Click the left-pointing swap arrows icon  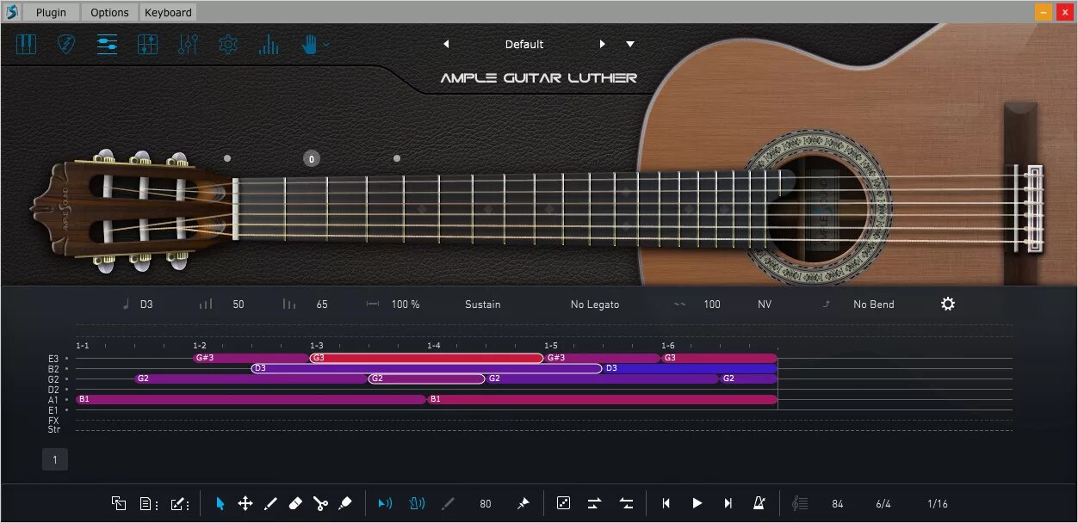626,504
